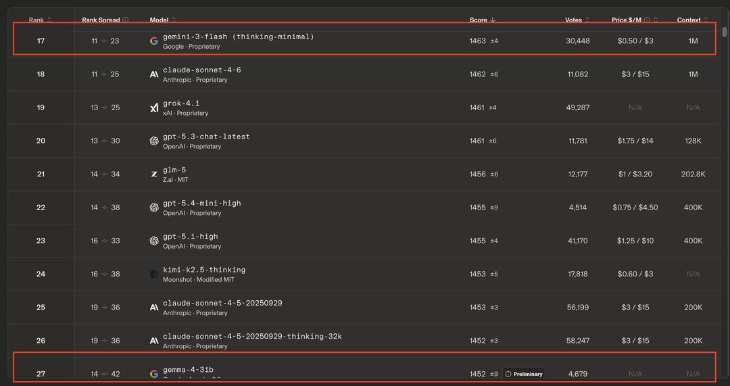Click the vote count 4,514
The height and width of the screenshot is (386, 730).
(578, 208)
